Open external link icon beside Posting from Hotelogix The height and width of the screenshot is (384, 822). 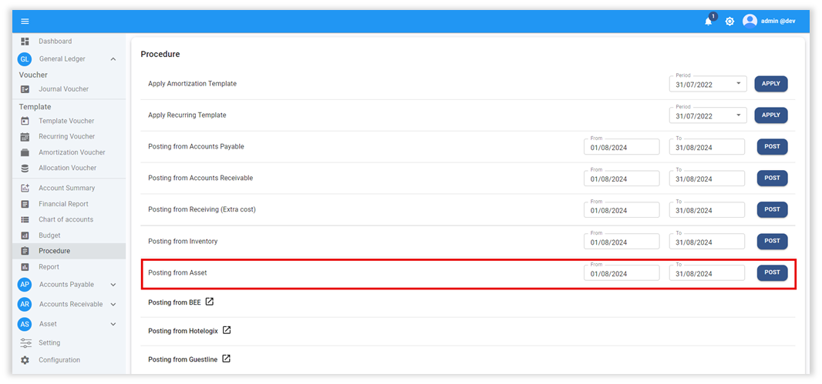pyautogui.click(x=227, y=331)
